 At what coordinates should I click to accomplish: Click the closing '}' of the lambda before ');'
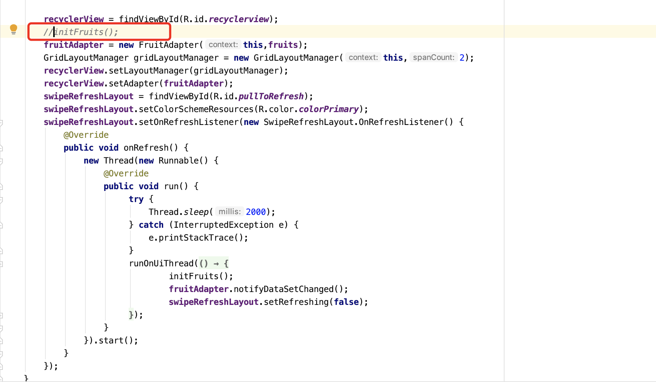pos(131,315)
